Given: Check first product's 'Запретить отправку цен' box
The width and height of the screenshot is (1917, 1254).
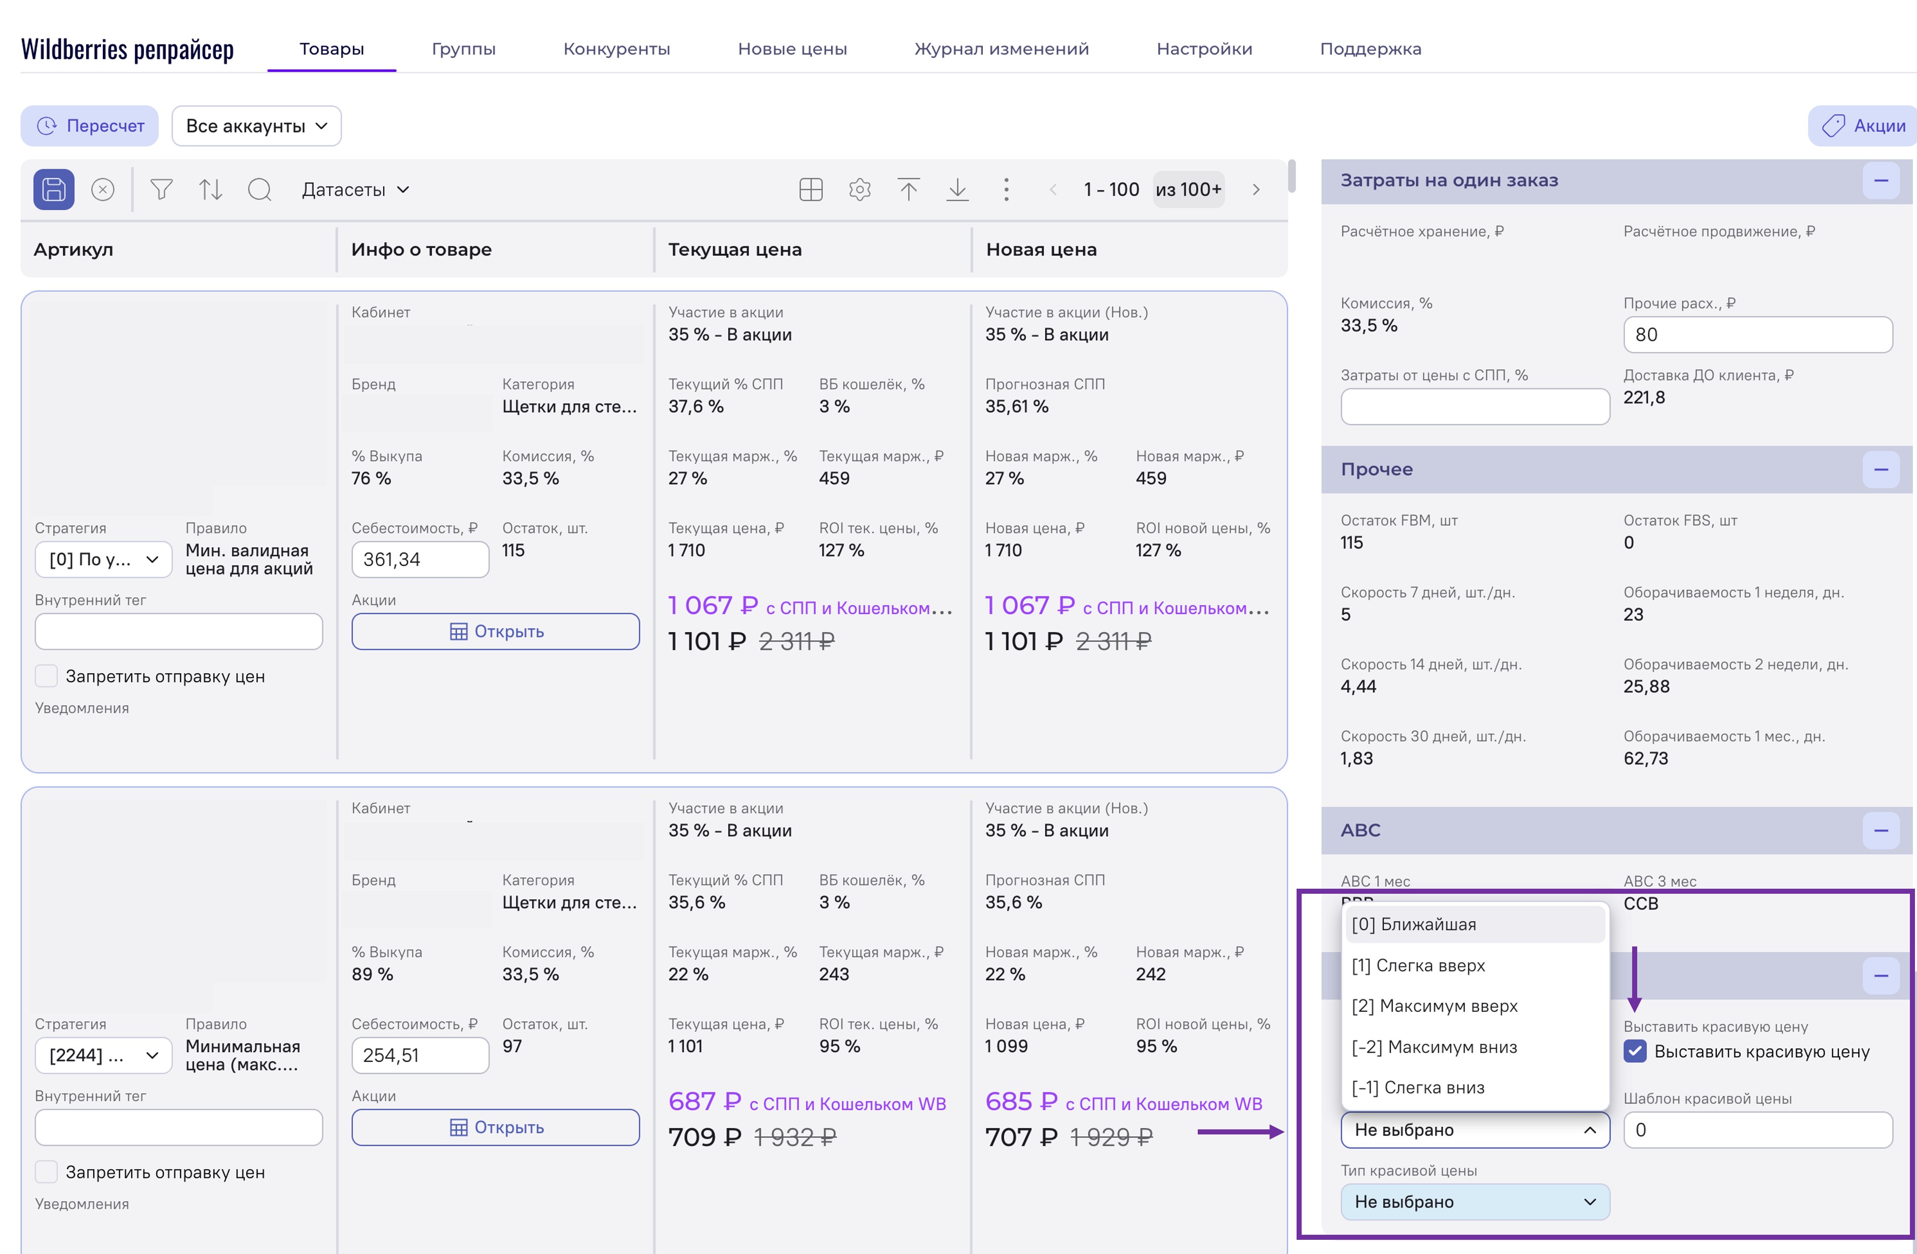Looking at the screenshot, I should 47,676.
